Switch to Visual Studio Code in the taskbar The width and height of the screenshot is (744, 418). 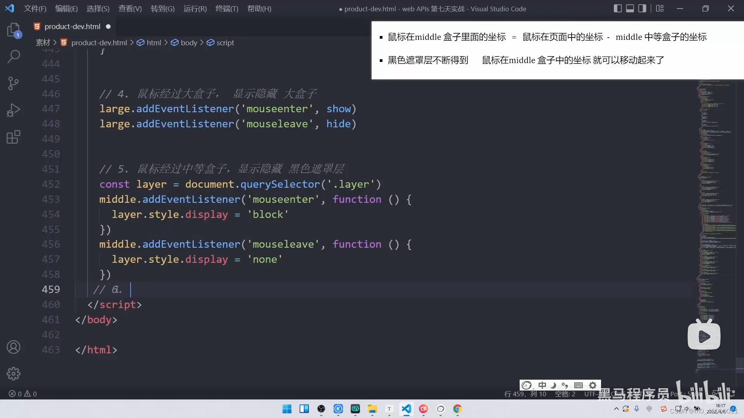tap(406, 409)
